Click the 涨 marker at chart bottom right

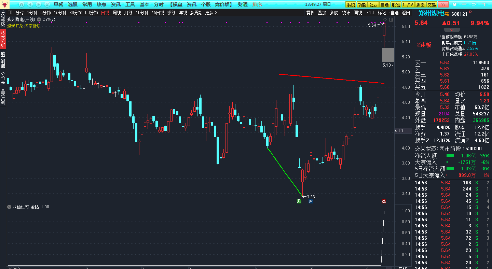tap(384, 201)
